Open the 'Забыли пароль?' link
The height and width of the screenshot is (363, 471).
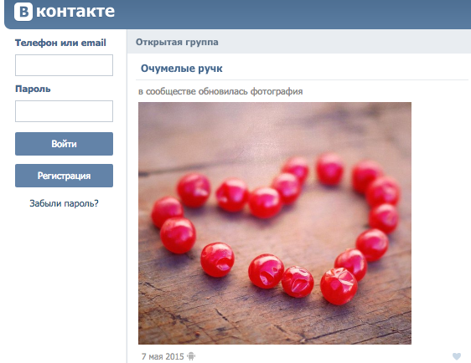tap(64, 203)
